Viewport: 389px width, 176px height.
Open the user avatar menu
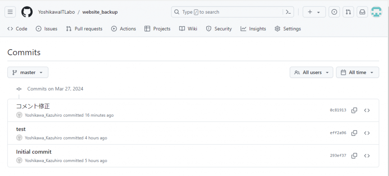376,12
